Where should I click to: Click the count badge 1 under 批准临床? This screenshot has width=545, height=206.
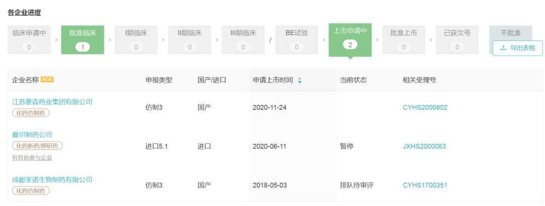coord(83,46)
